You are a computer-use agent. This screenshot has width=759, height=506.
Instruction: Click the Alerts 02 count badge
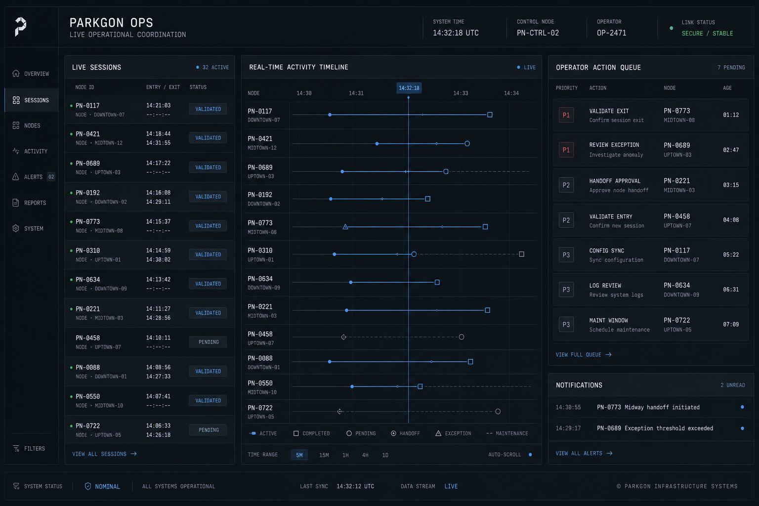coord(51,177)
